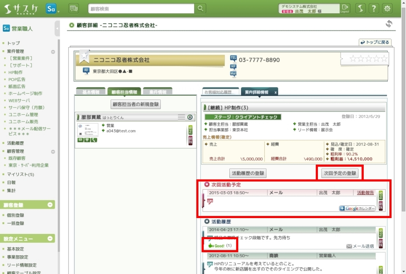
Task: Collapse the 設定メニュー panel
Action: (50, 238)
